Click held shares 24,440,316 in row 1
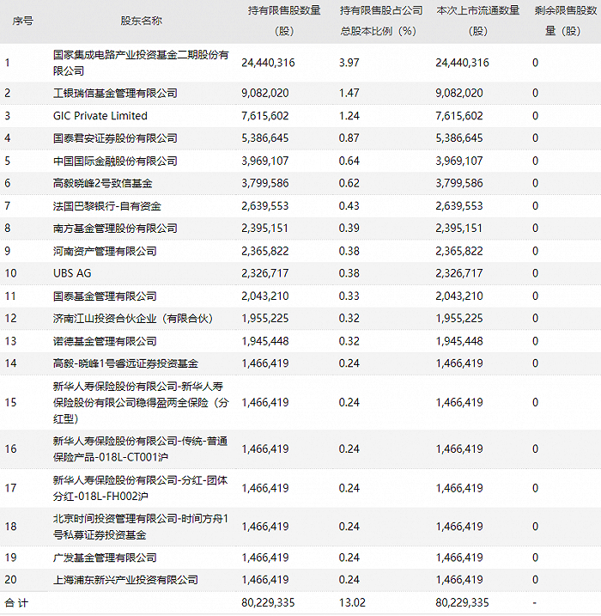The image size is (601, 616). (268, 63)
